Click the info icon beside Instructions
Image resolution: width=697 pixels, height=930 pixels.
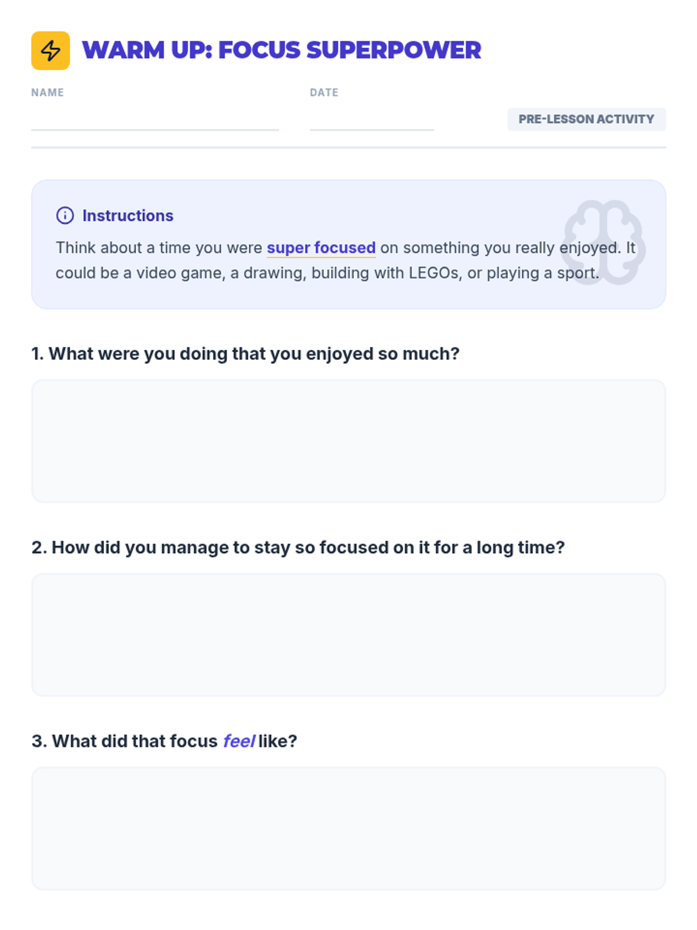(65, 216)
